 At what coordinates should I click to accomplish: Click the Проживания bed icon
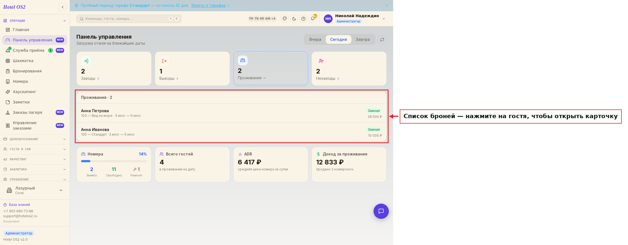243,60
